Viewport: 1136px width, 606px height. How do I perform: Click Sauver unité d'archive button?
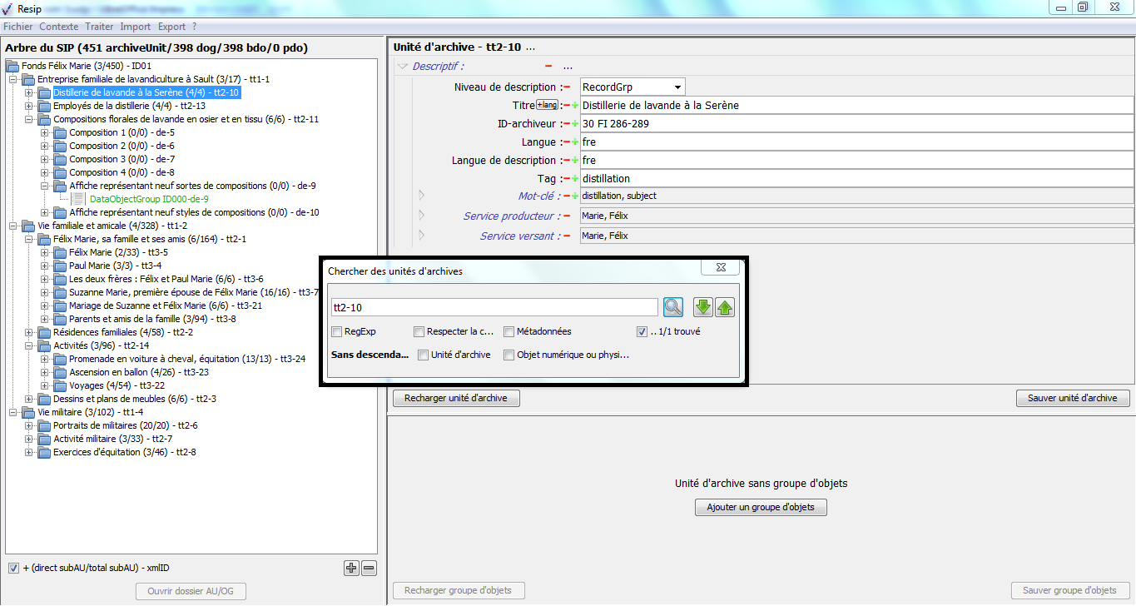1072,398
